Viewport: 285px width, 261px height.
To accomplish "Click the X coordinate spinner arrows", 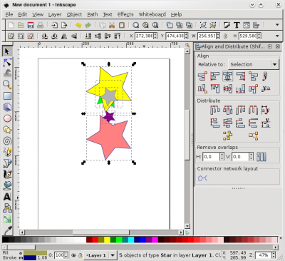I will (155, 36).
